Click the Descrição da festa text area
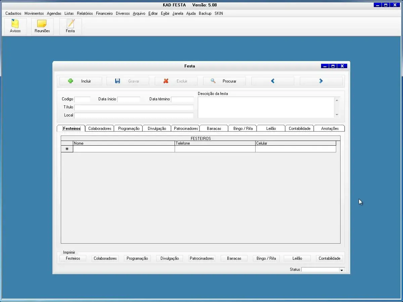Screen dimensions: 403x302 (x=266, y=107)
